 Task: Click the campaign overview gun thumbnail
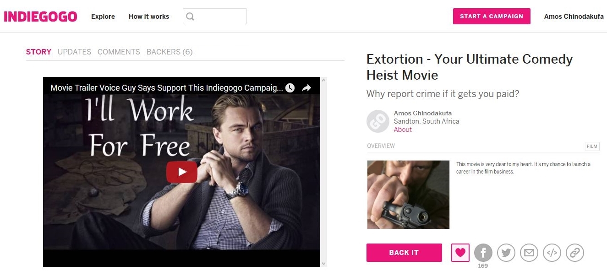(x=408, y=195)
